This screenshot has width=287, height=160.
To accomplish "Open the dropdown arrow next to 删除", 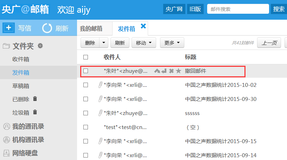I will [104, 43].
